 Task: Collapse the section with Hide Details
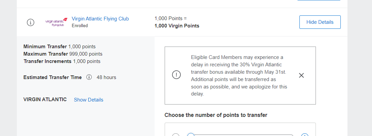pyautogui.click(x=320, y=22)
